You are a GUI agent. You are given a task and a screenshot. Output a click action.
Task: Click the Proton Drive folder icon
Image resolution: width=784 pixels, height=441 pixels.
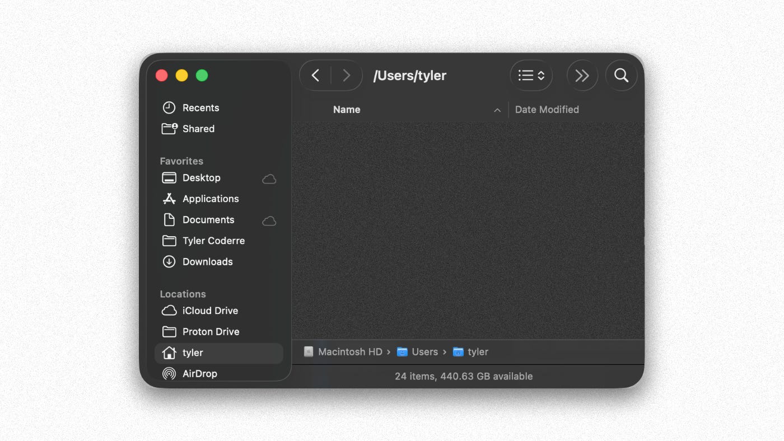click(x=169, y=332)
